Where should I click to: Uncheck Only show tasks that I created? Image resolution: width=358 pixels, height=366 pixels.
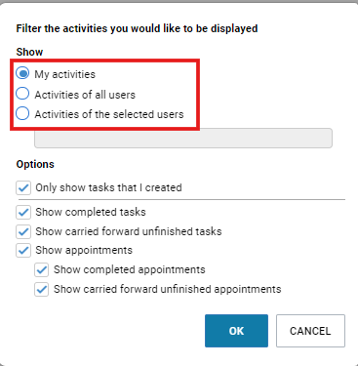[x=23, y=187]
